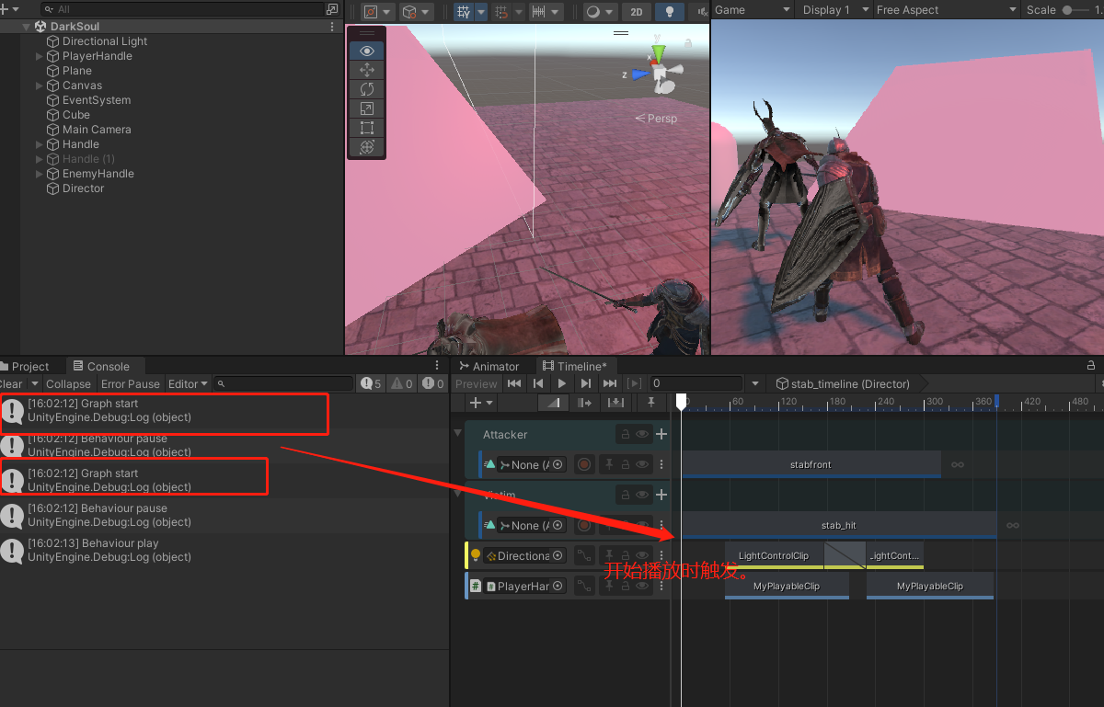The image size is (1104, 707).
Task: Toggle console Collapse button
Action: 68,383
